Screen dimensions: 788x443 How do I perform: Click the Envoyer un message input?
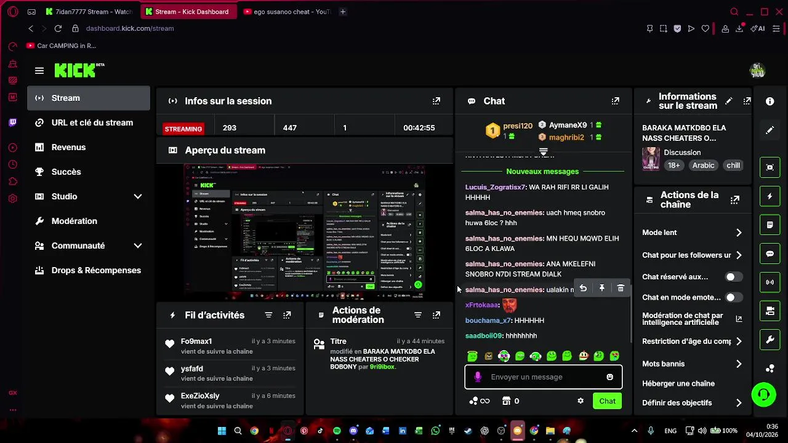544,377
